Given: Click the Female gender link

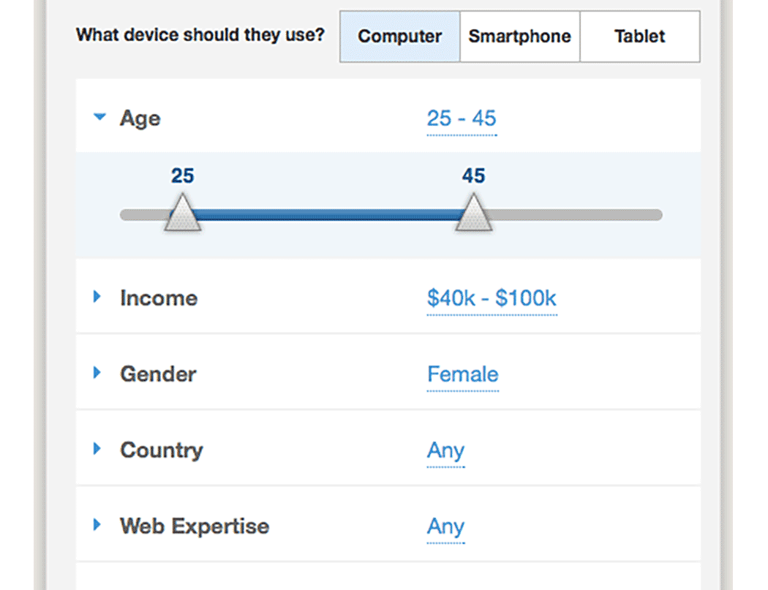Looking at the screenshot, I should tap(462, 374).
